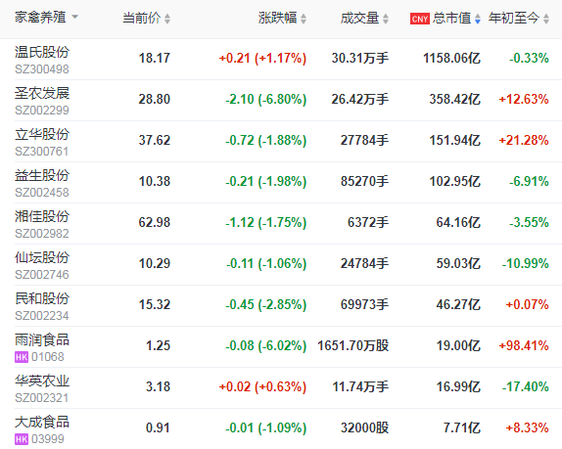Click volume 26.42万手
Viewport: 562px width, 449px height.
(360, 99)
